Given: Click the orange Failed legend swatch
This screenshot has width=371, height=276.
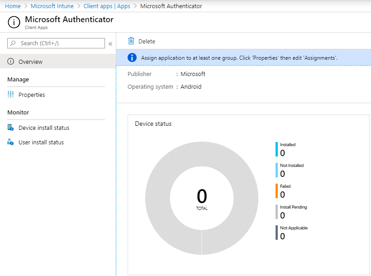Looking at the screenshot, I should click(276, 191).
